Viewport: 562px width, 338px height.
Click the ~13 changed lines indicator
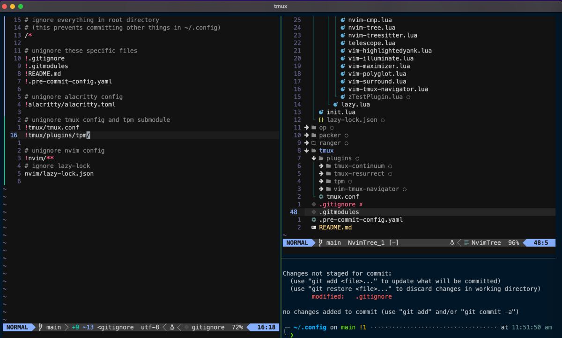88,327
